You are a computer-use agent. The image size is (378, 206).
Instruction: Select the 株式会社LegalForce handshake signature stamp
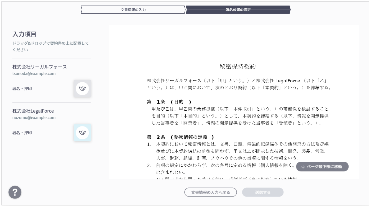pos(82,133)
